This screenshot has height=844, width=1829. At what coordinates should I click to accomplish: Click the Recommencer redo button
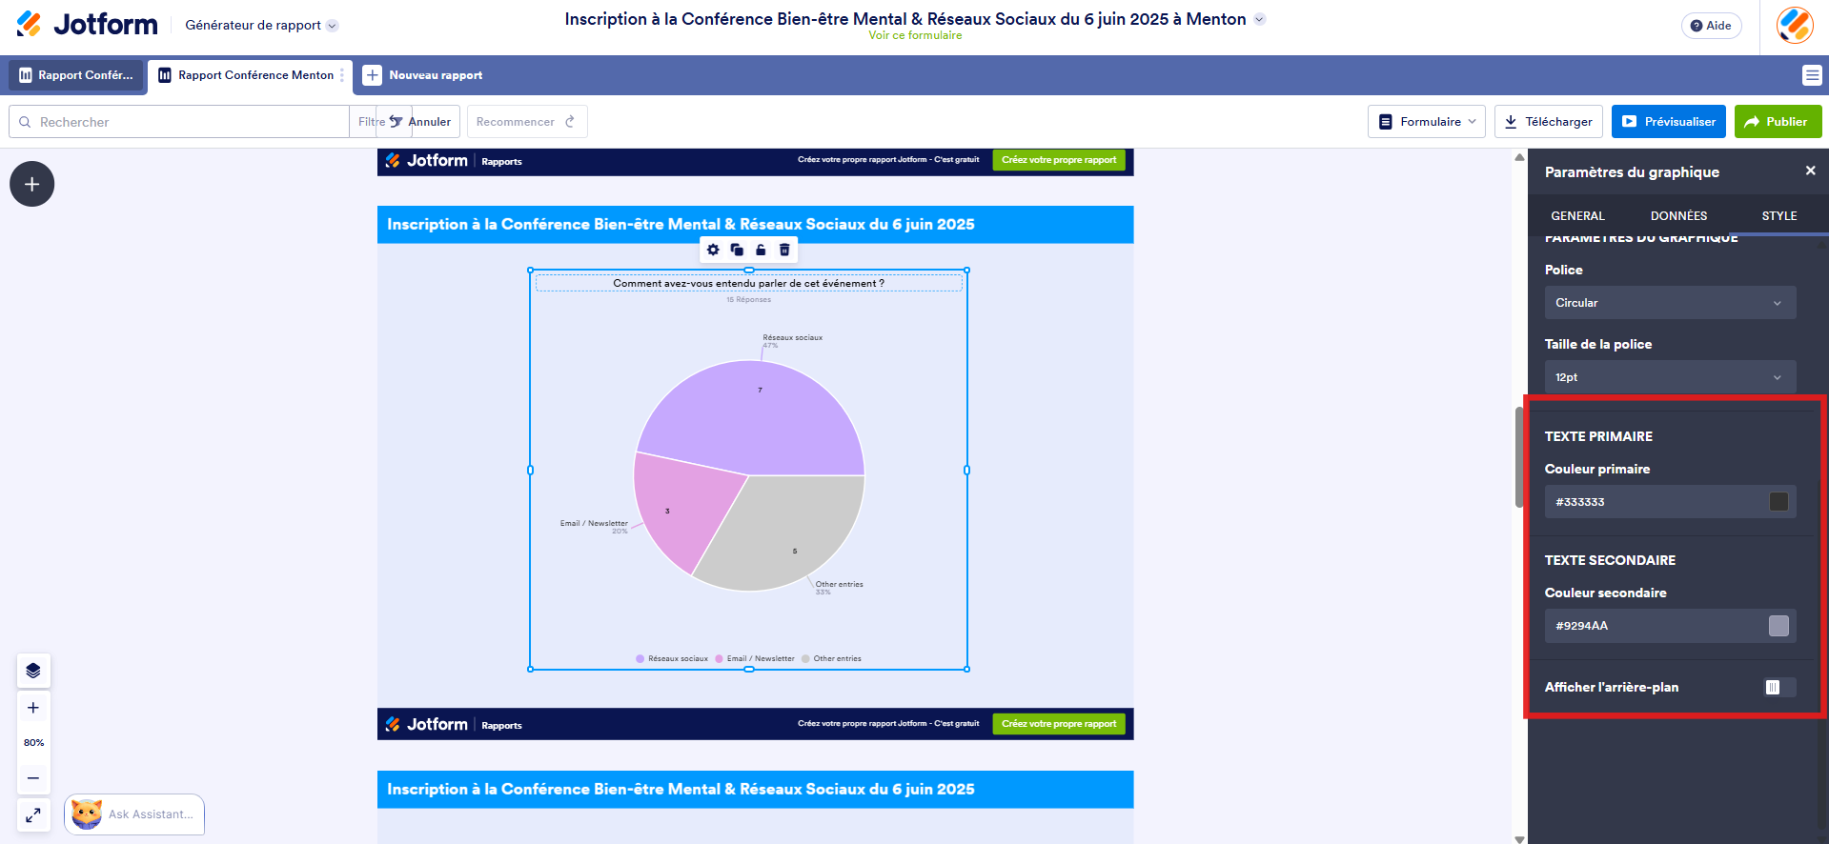(x=526, y=122)
